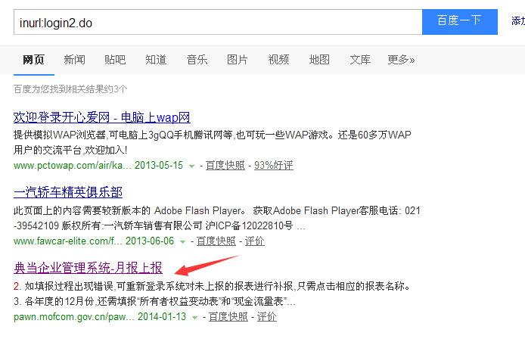Open the 更多» menu
525x342 pixels.
(x=401, y=60)
